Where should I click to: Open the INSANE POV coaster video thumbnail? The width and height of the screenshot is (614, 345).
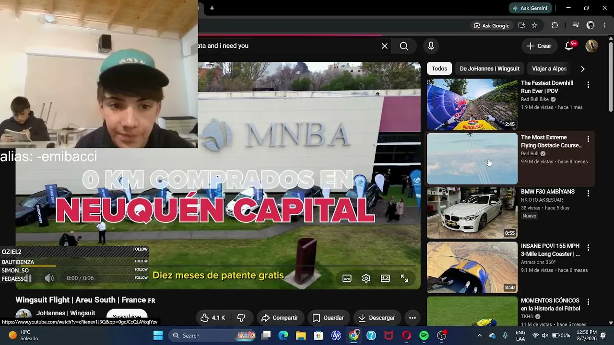pos(472,267)
